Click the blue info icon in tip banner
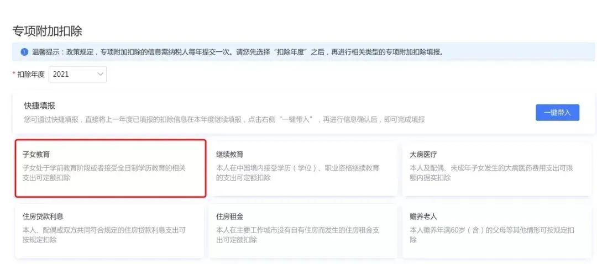Image resolution: width=597 pixels, height=264 pixels. coord(24,52)
